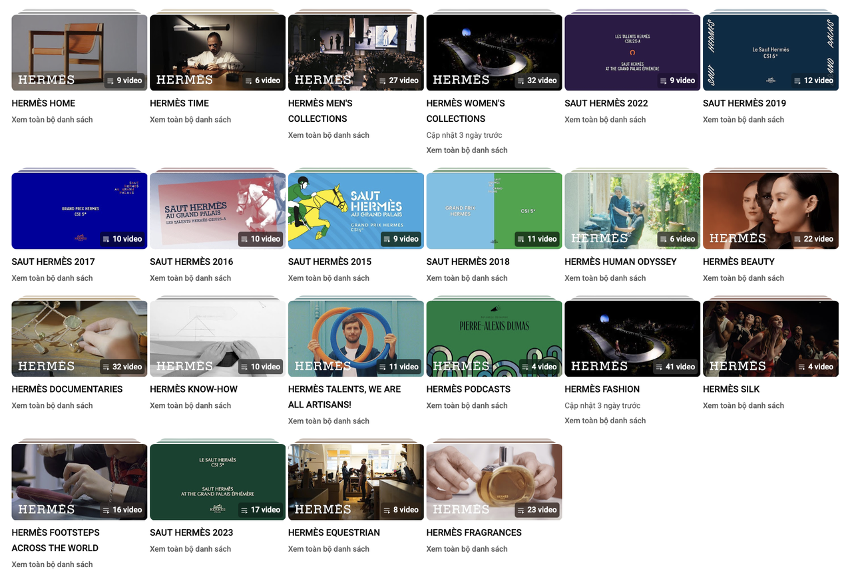Image resolution: width=852 pixels, height=577 pixels.
Task: Open the HERMÈS HOME playlist thumbnail
Action: pyautogui.click(x=79, y=53)
